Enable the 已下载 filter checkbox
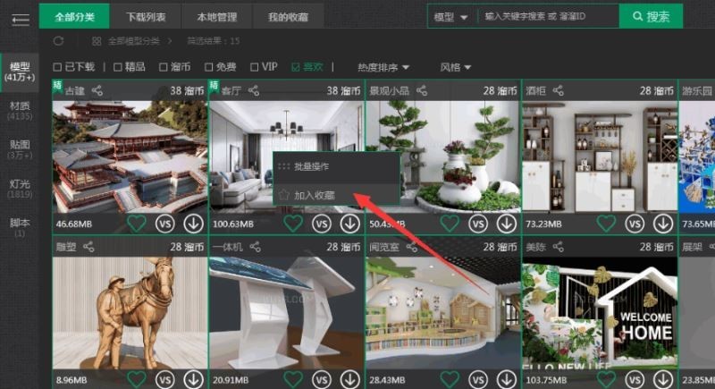715x389 pixels. pos(58,67)
